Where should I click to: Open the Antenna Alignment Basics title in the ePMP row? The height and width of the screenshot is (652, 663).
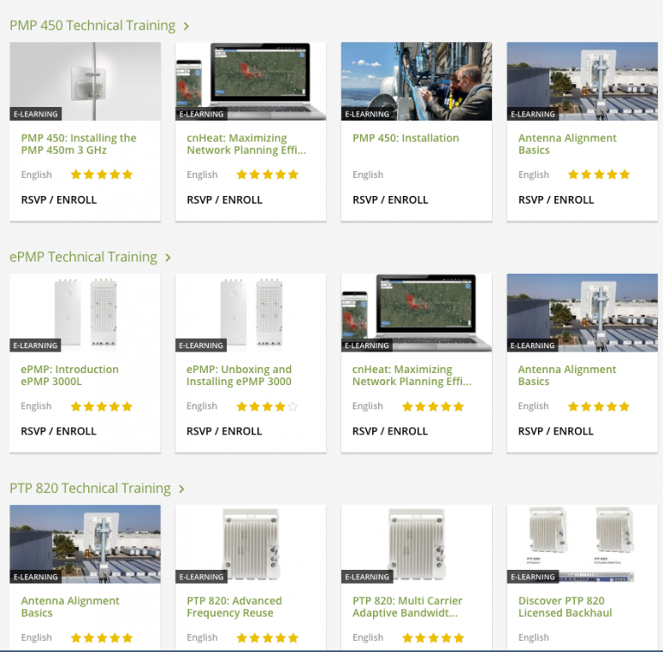[x=567, y=376]
